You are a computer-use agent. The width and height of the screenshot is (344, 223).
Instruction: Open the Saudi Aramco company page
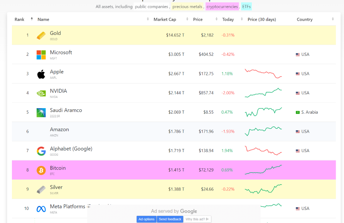[66, 110]
